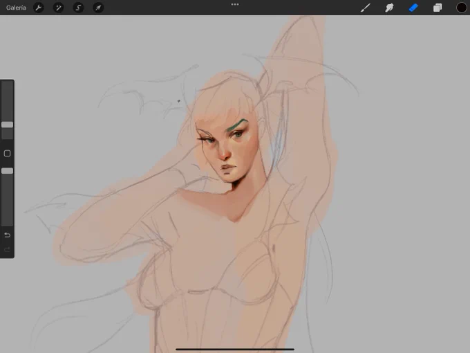Activate the Selection S tool
This screenshot has height=353, width=470.
(x=78, y=8)
